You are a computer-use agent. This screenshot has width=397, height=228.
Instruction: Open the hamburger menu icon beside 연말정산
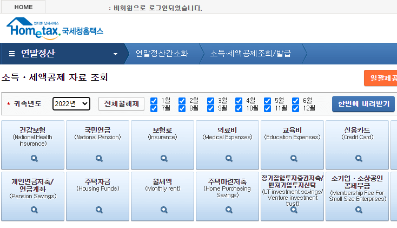[12, 54]
